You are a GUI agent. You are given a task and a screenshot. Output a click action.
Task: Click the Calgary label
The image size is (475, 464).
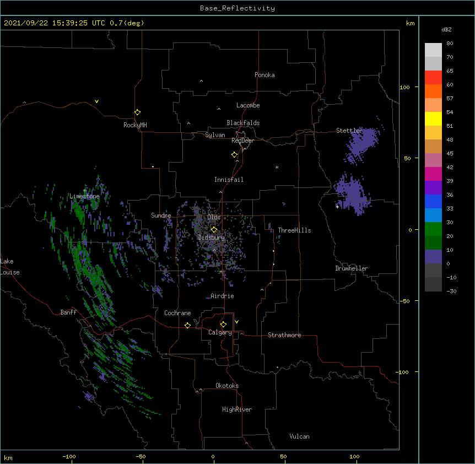point(220,332)
